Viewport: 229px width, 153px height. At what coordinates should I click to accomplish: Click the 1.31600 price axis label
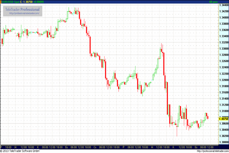point(223,92)
